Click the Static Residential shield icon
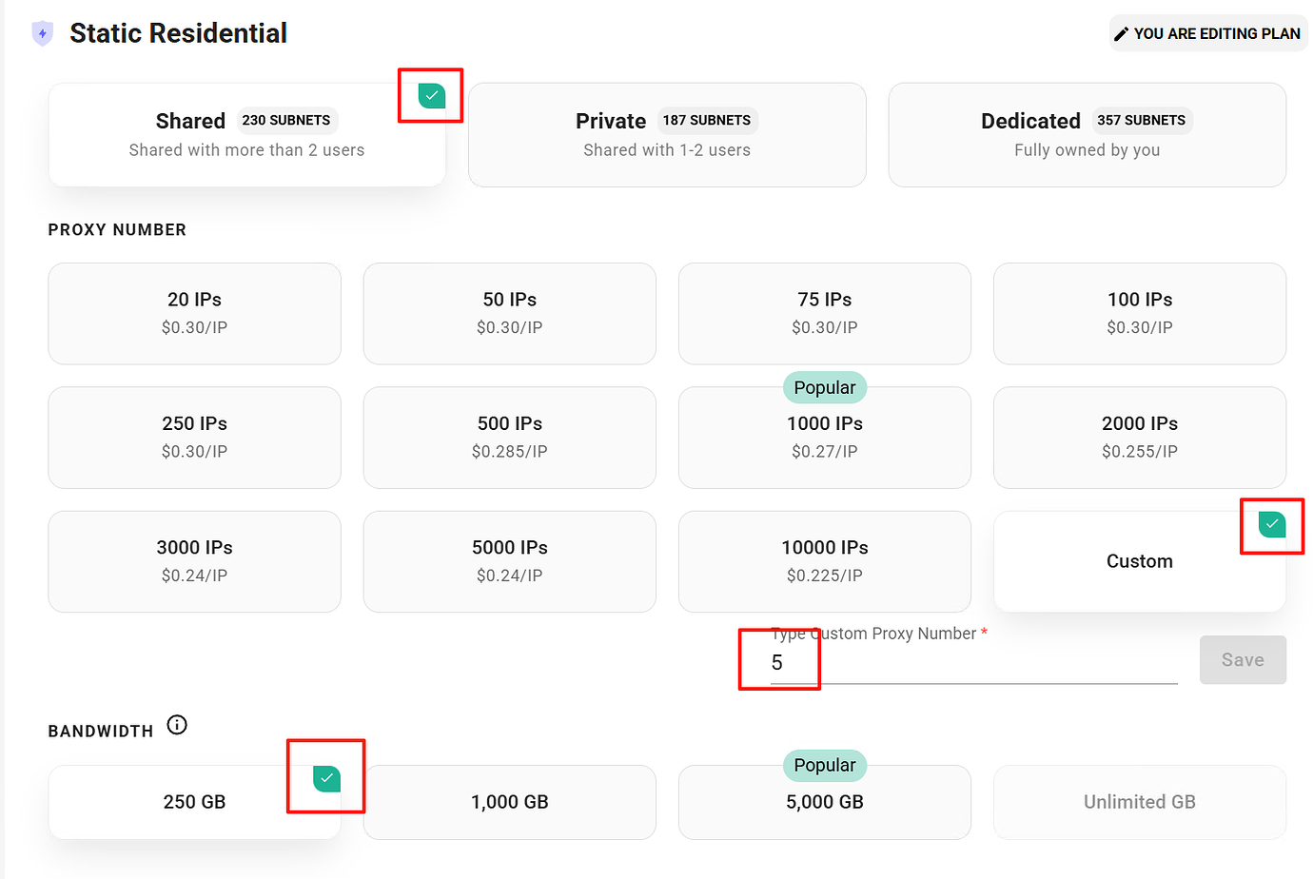 pos(43,33)
